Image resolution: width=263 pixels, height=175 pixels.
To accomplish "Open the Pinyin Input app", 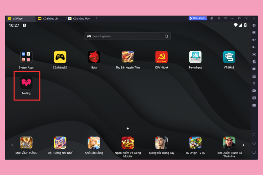I will coord(195,57).
